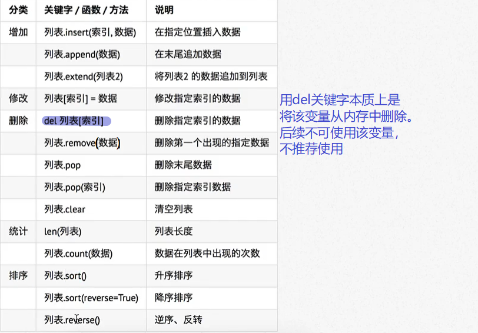Click the '列表.clear' cell
Screen dimensions: 478x333
point(65,209)
